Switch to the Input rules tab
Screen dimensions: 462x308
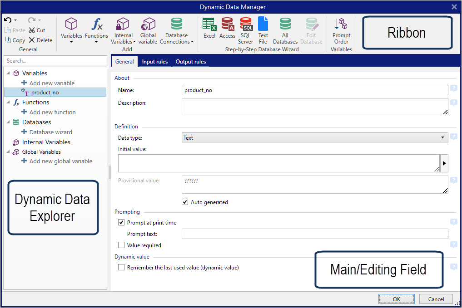155,62
